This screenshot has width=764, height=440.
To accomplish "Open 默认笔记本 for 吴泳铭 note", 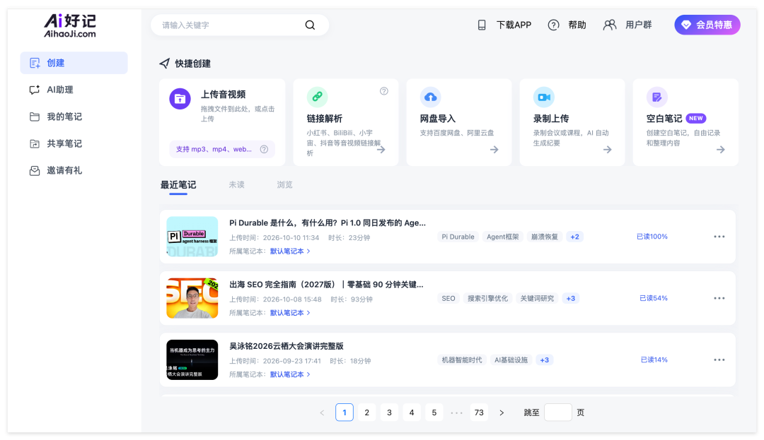I will coord(290,374).
